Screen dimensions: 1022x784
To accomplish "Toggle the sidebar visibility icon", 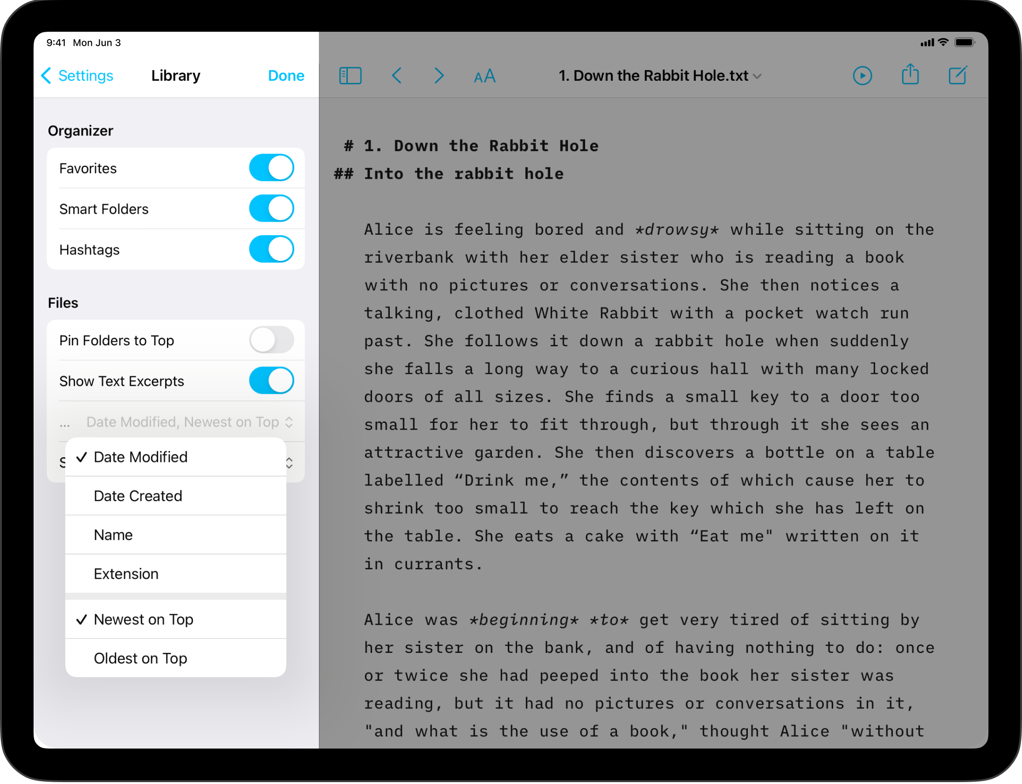I will point(351,75).
